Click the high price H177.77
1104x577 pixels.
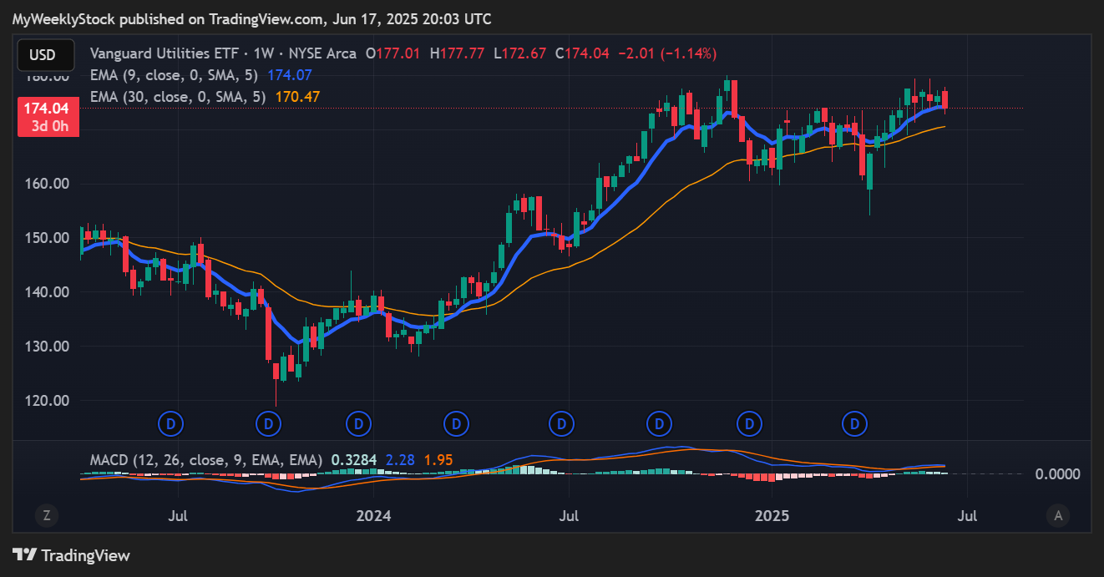[x=457, y=53]
